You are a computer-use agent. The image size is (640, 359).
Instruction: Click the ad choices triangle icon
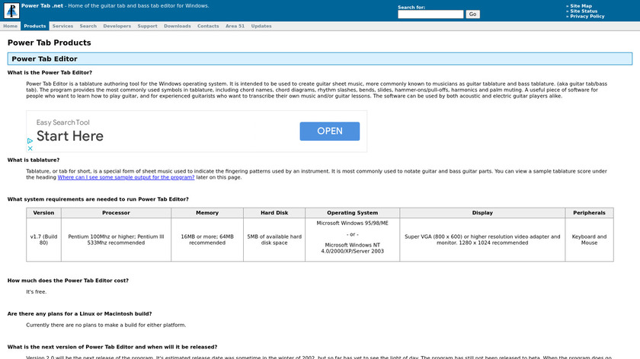click(30, 141)
